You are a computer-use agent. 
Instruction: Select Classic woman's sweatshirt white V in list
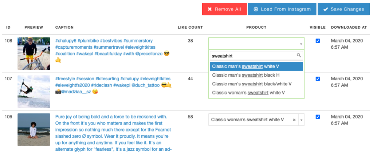pos(256,93)
